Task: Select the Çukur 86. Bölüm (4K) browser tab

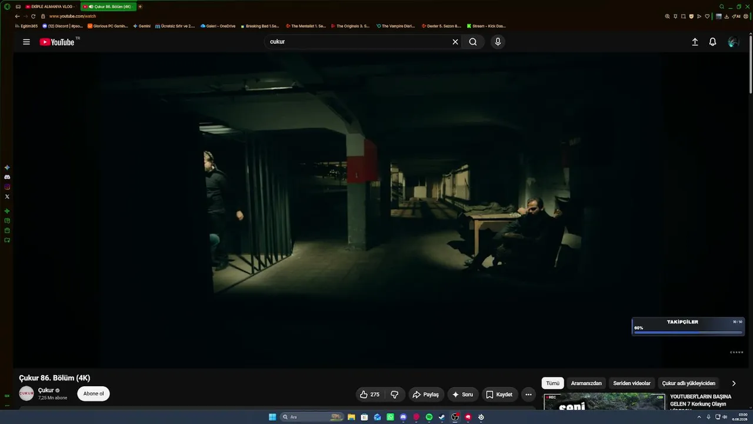Action: pos(109,6)
